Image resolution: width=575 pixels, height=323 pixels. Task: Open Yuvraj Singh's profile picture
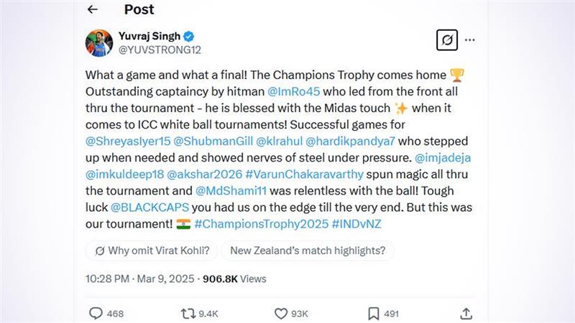[x=99, y=42]
